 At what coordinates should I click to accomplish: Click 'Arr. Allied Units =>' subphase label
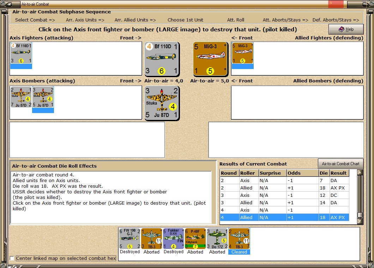point(135,20)
